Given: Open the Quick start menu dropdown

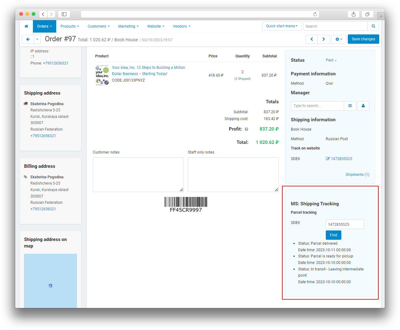Looking at the screenshot, I should (x=282, y=26).
